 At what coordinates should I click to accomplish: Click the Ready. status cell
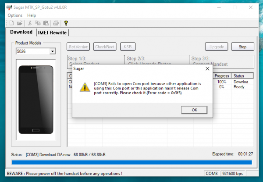tap(239, 87)
